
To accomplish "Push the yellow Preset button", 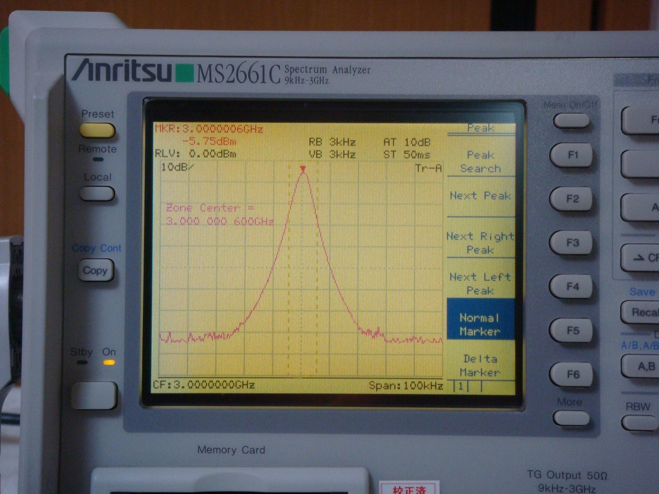I will click(x=97, y=130).
